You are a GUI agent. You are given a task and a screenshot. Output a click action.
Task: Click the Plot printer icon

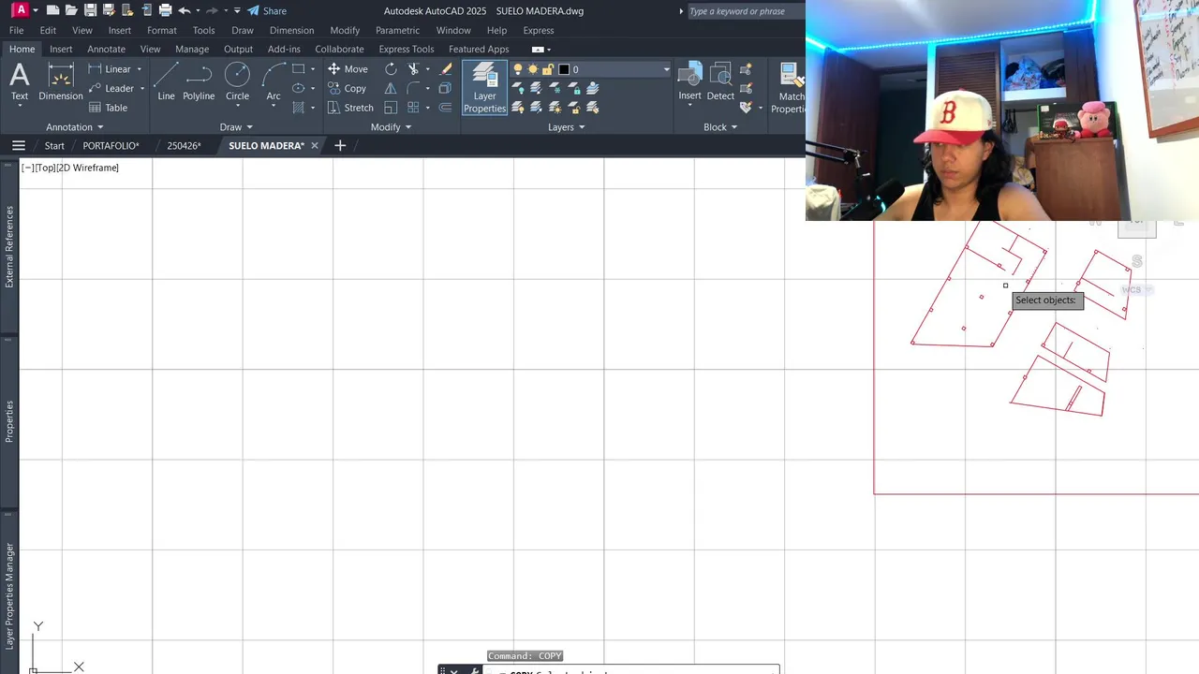165,10
